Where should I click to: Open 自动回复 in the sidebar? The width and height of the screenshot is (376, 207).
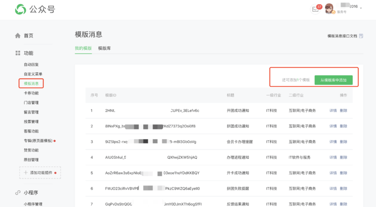31,65
